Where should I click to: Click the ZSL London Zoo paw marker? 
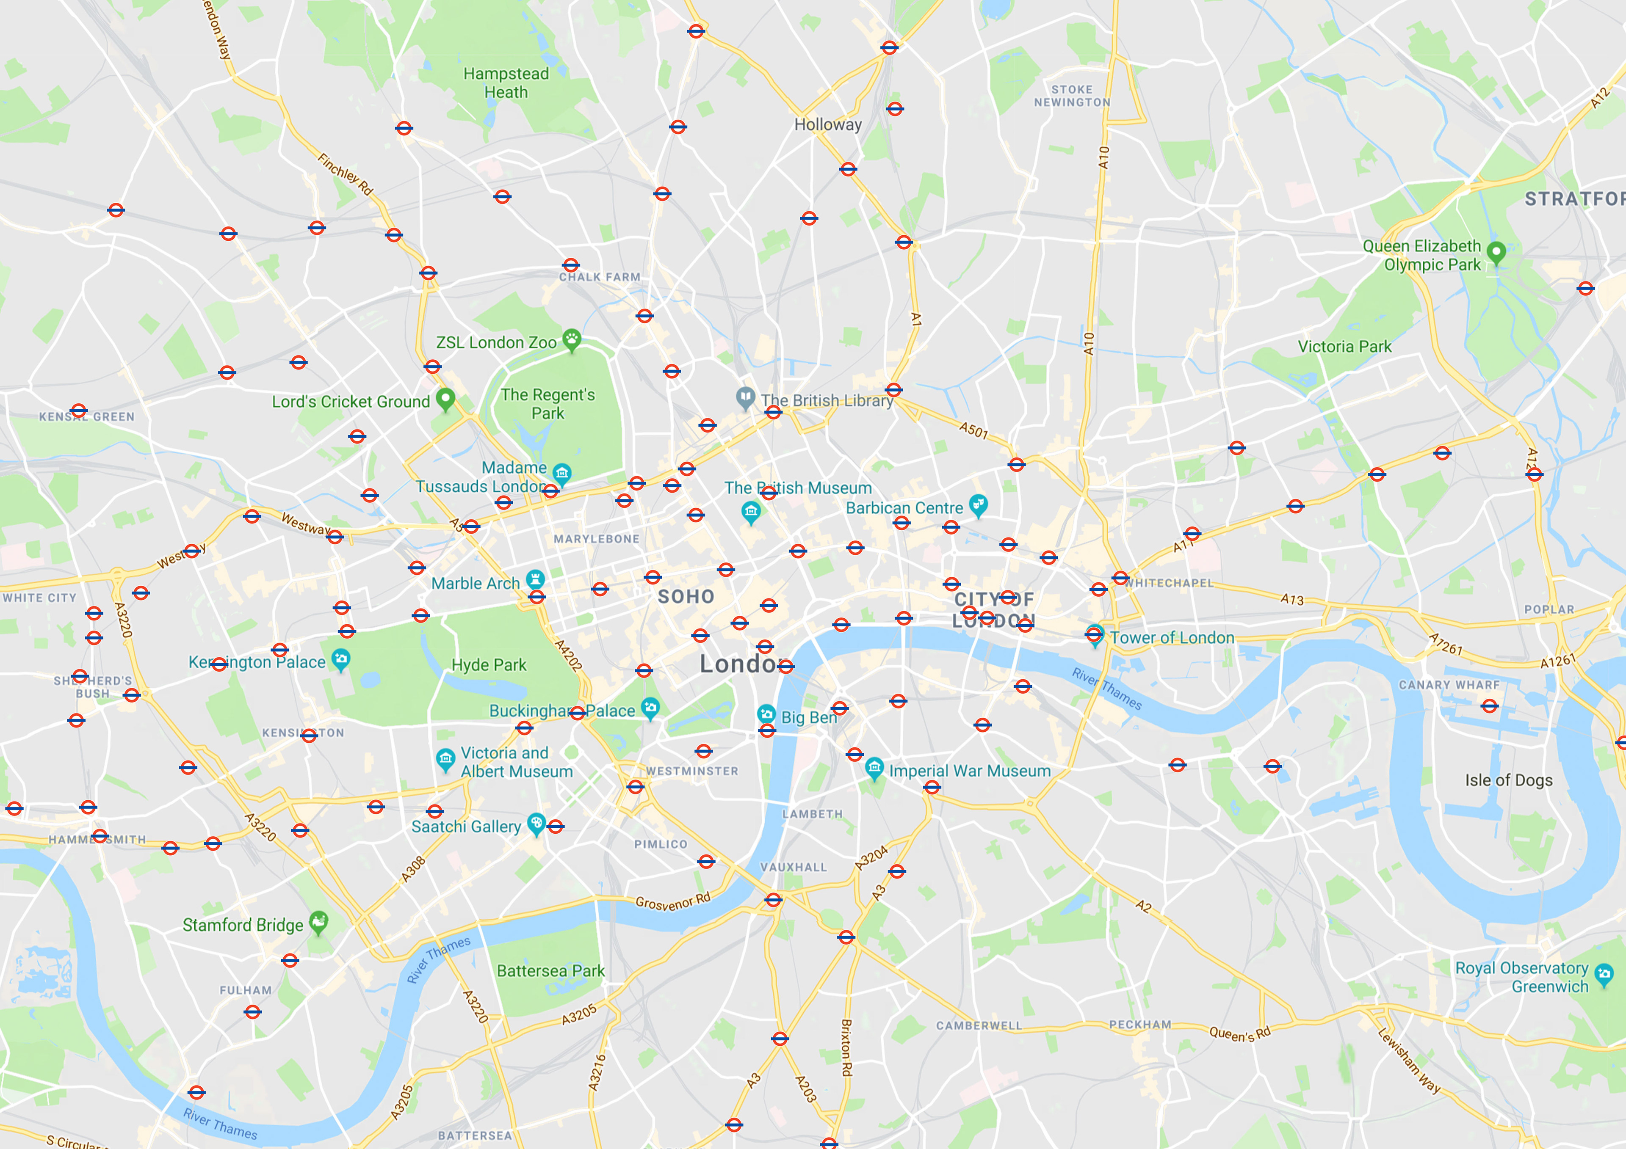(x=572, y=341)
